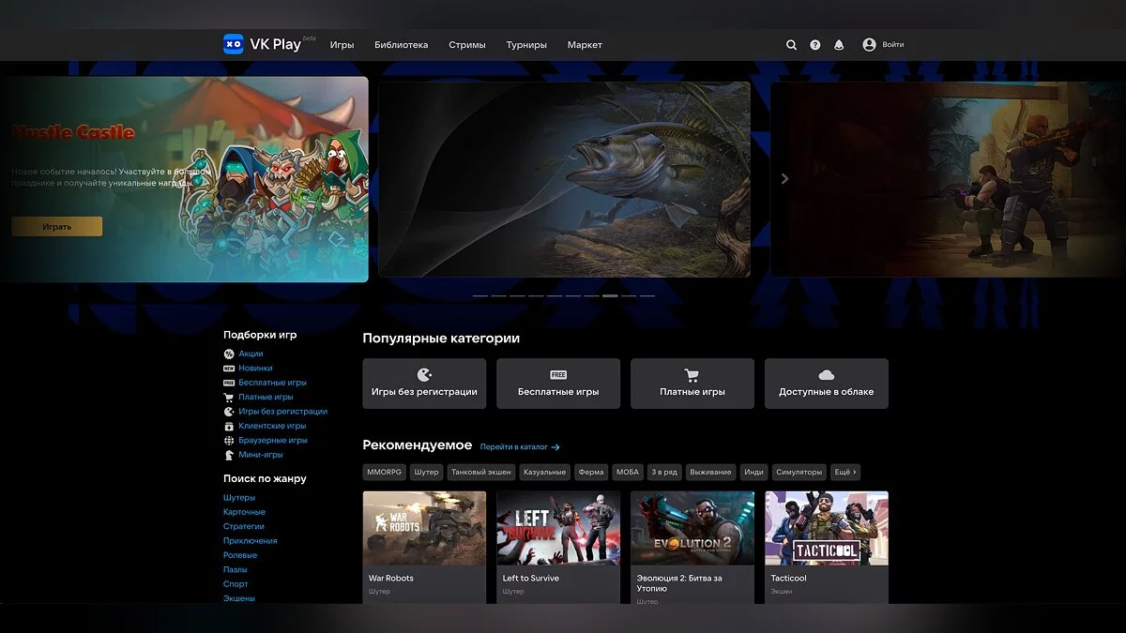Click the help question mark icon
Viewport: 1126px width, 633px height.
tap(815, 45)
